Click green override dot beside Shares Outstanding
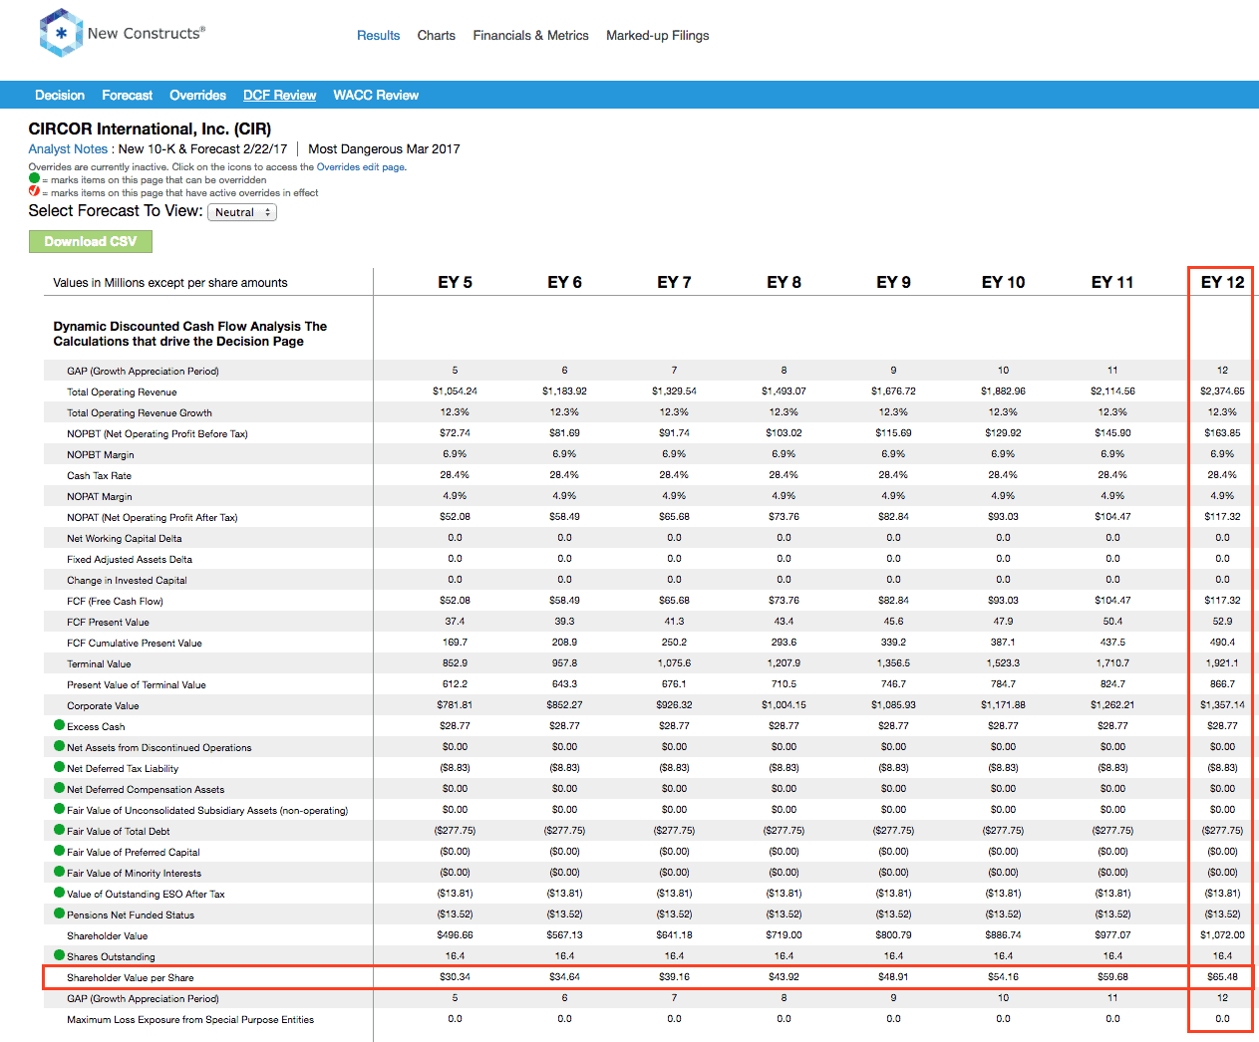1259x1042 pixels. [x=60, y=955]
